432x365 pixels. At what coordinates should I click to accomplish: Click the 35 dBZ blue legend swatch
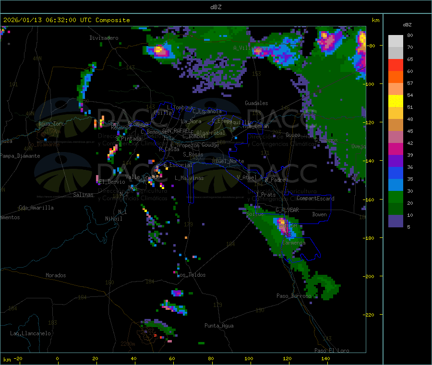pos(396,173)
